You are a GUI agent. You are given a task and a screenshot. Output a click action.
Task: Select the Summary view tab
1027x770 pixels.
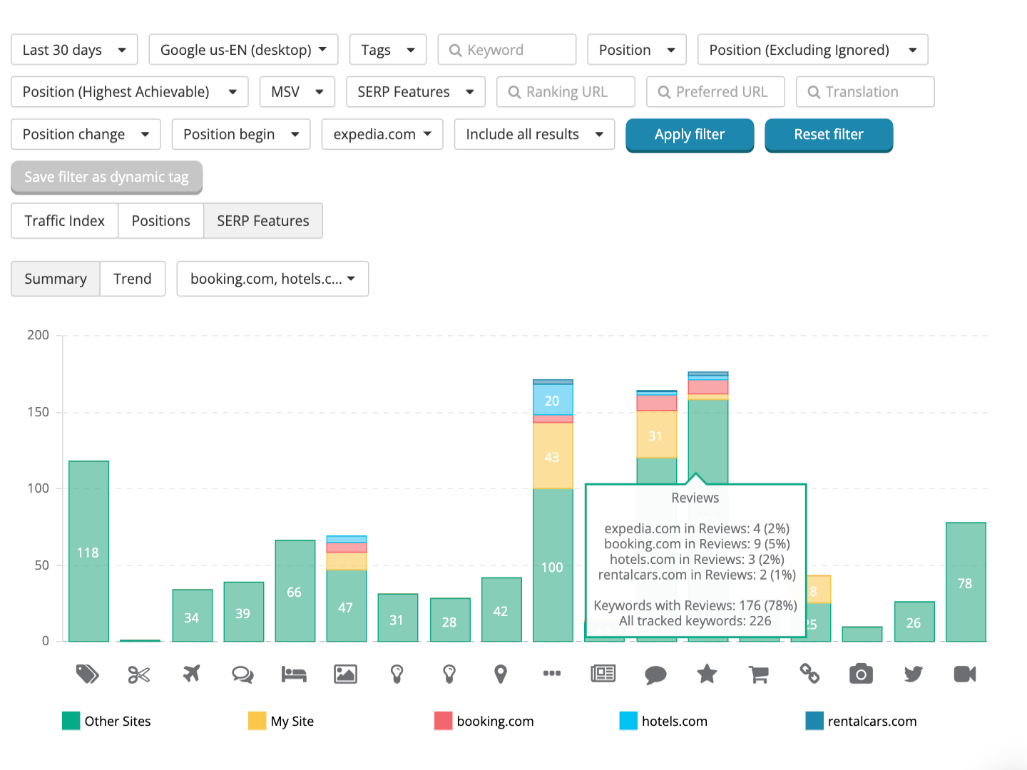tap(56, 279)
